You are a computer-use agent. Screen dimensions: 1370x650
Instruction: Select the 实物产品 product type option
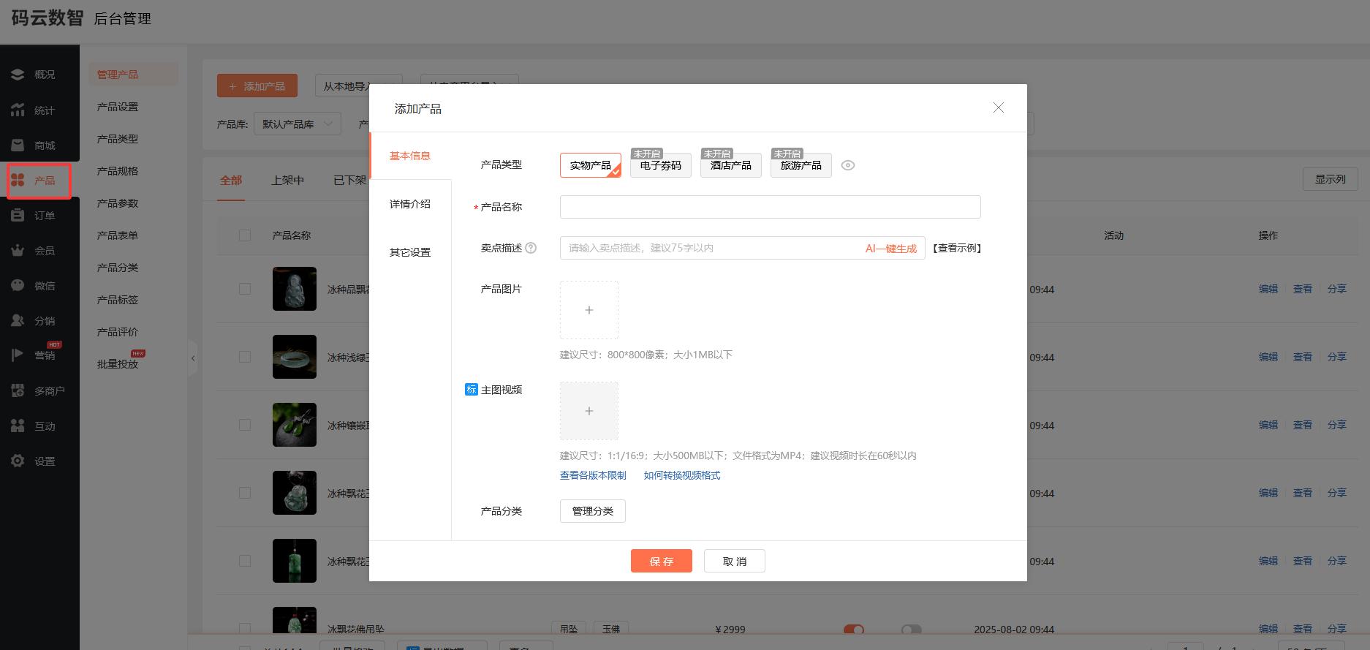590,165
